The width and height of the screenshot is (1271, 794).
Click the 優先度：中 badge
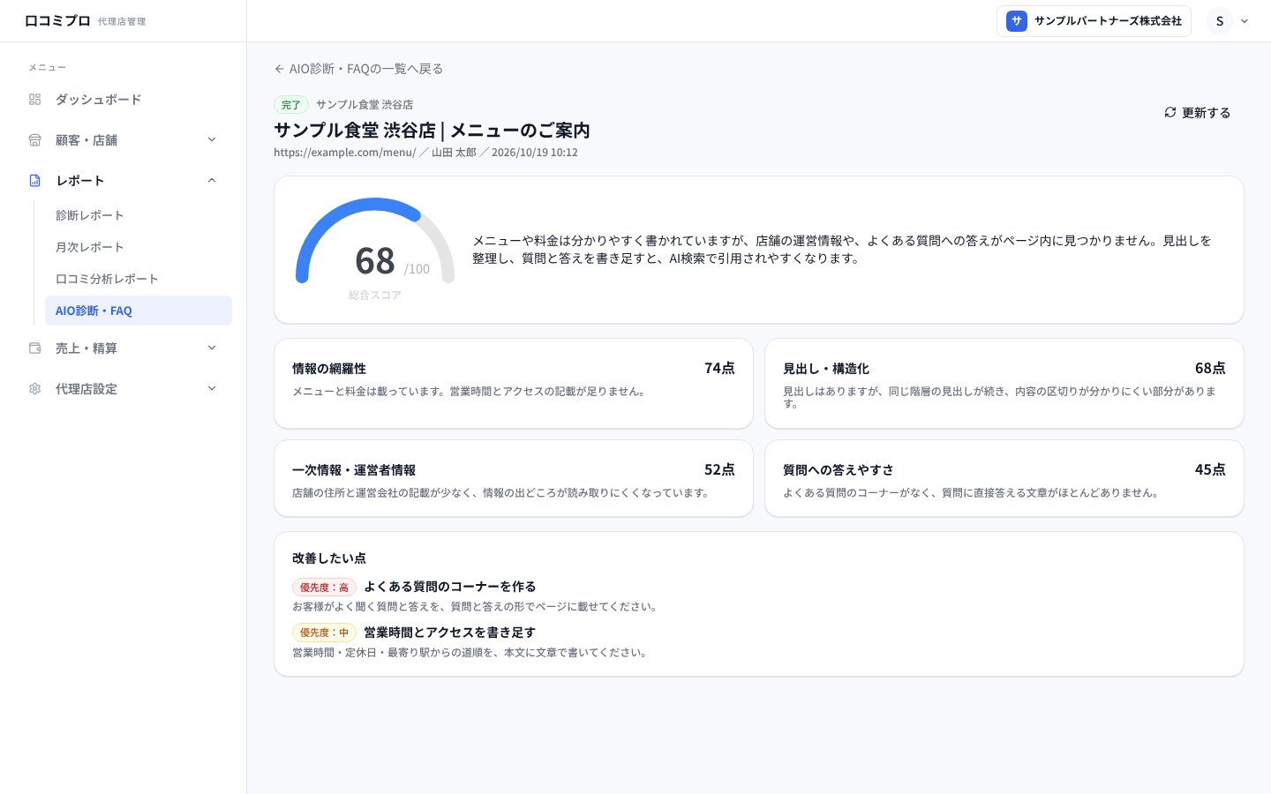[324, 633]
